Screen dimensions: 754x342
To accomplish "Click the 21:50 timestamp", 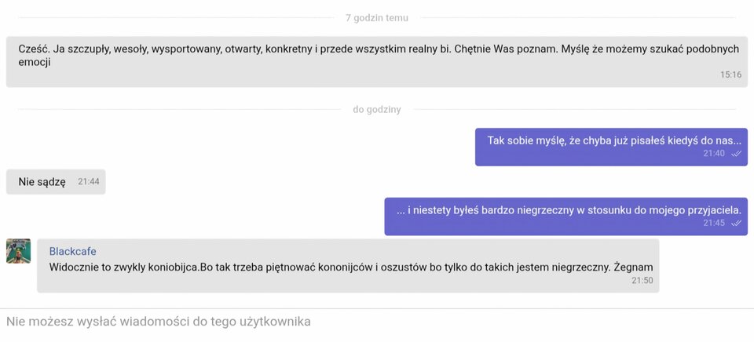I will (642, 280).
